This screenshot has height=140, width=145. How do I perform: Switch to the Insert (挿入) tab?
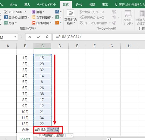(x=27, y=5)
